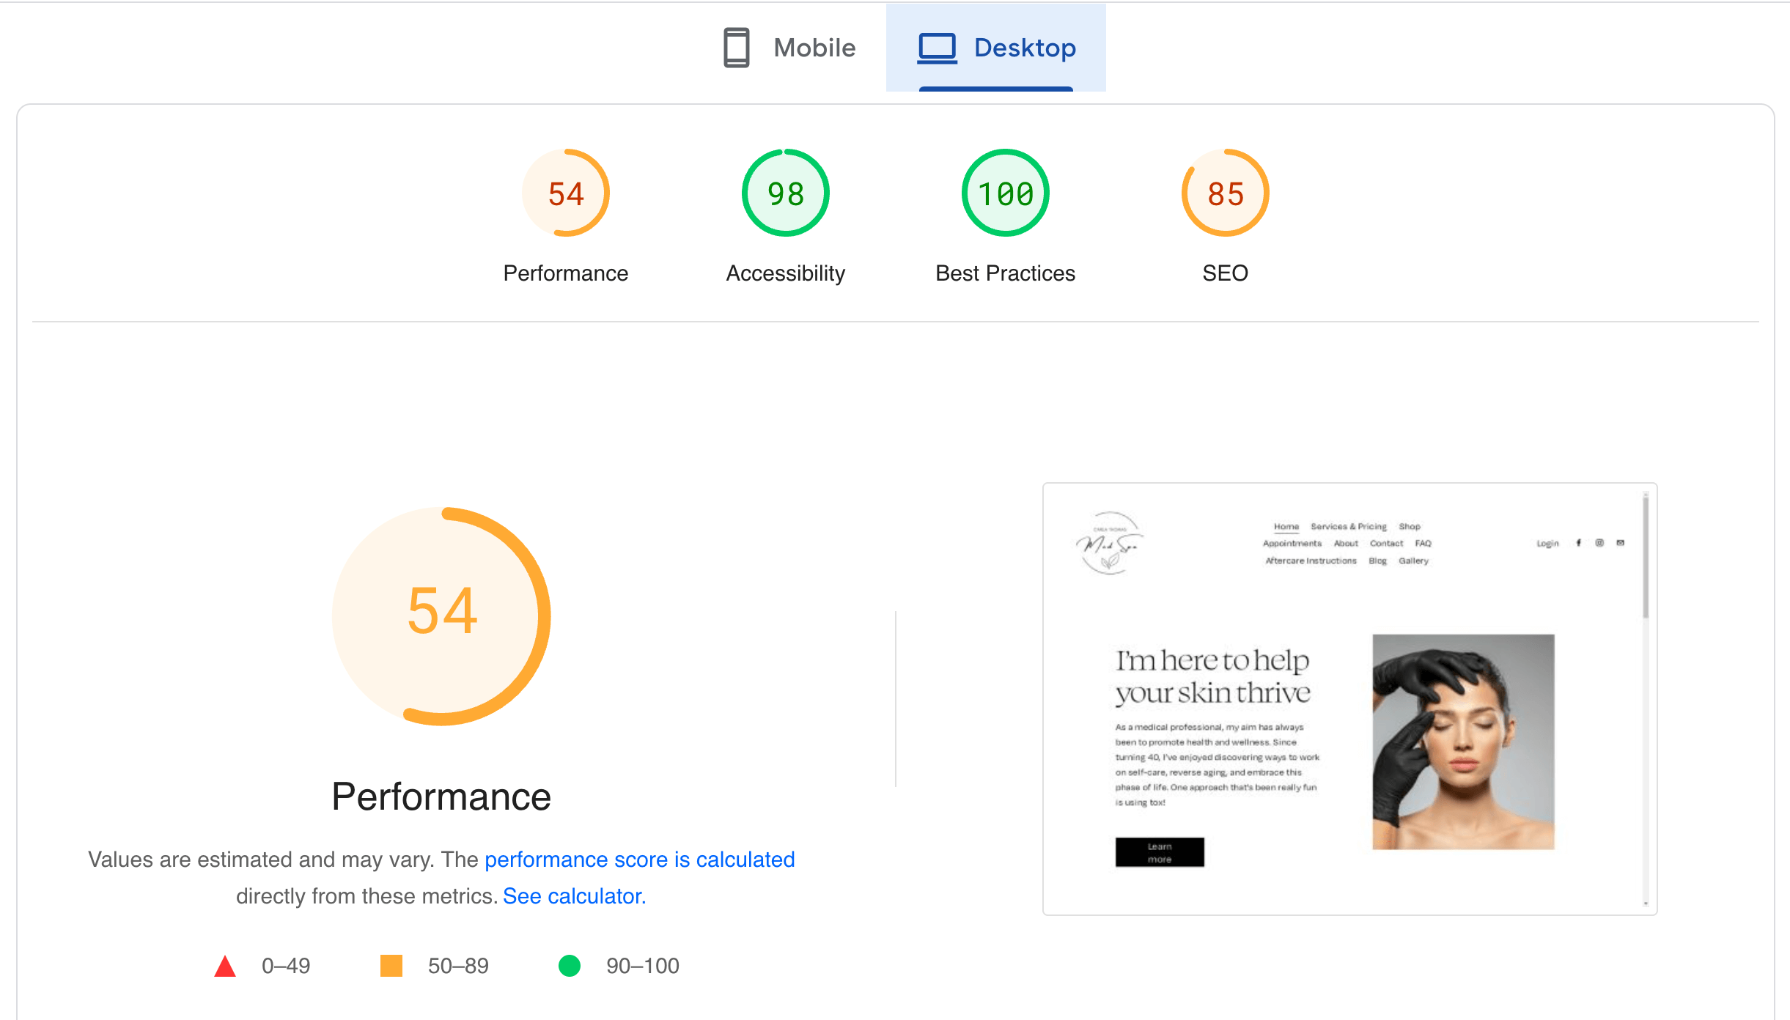1790x1020 pixels.
Task: Click the desktop laptop icon
Action: coord(938,48)
